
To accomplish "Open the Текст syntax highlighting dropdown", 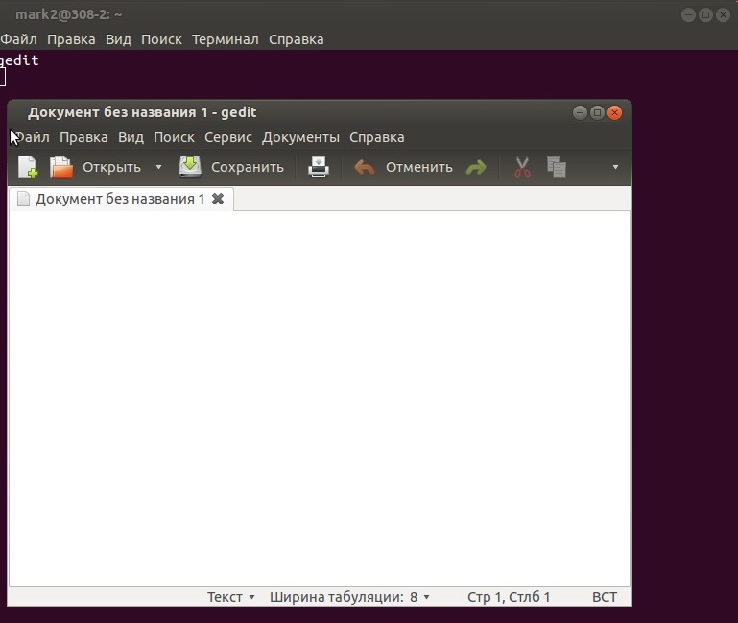I will tap(231, 597).
